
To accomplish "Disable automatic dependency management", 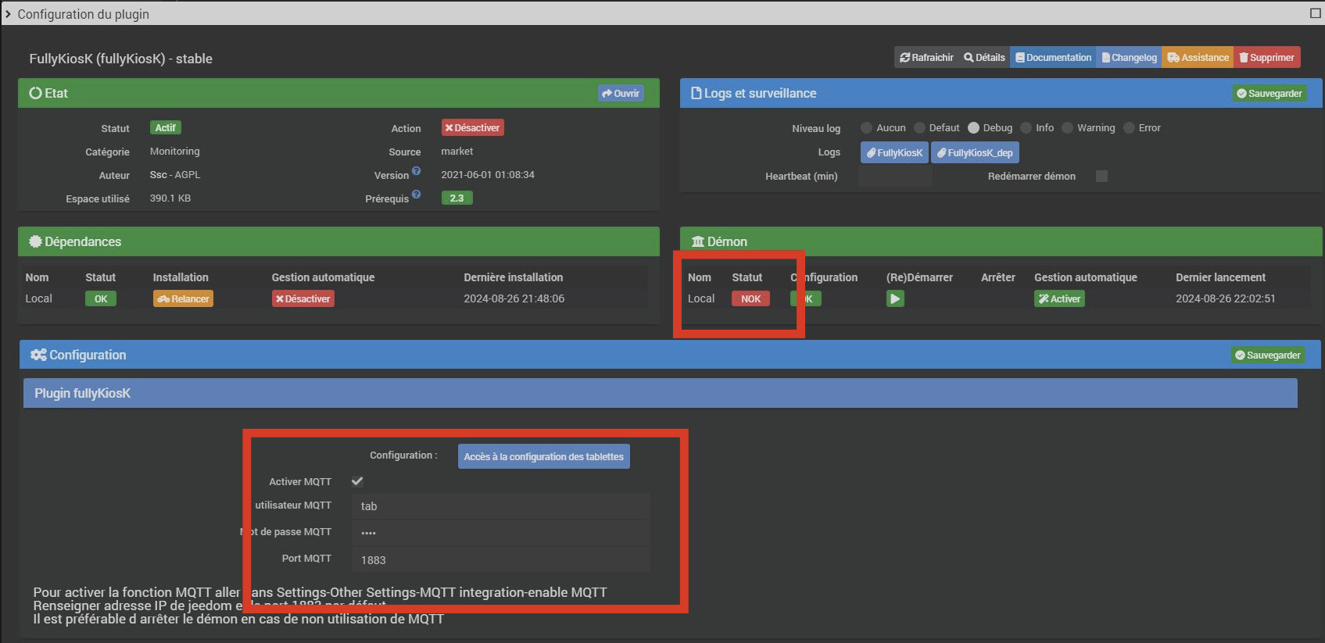I will click(303, 298).
